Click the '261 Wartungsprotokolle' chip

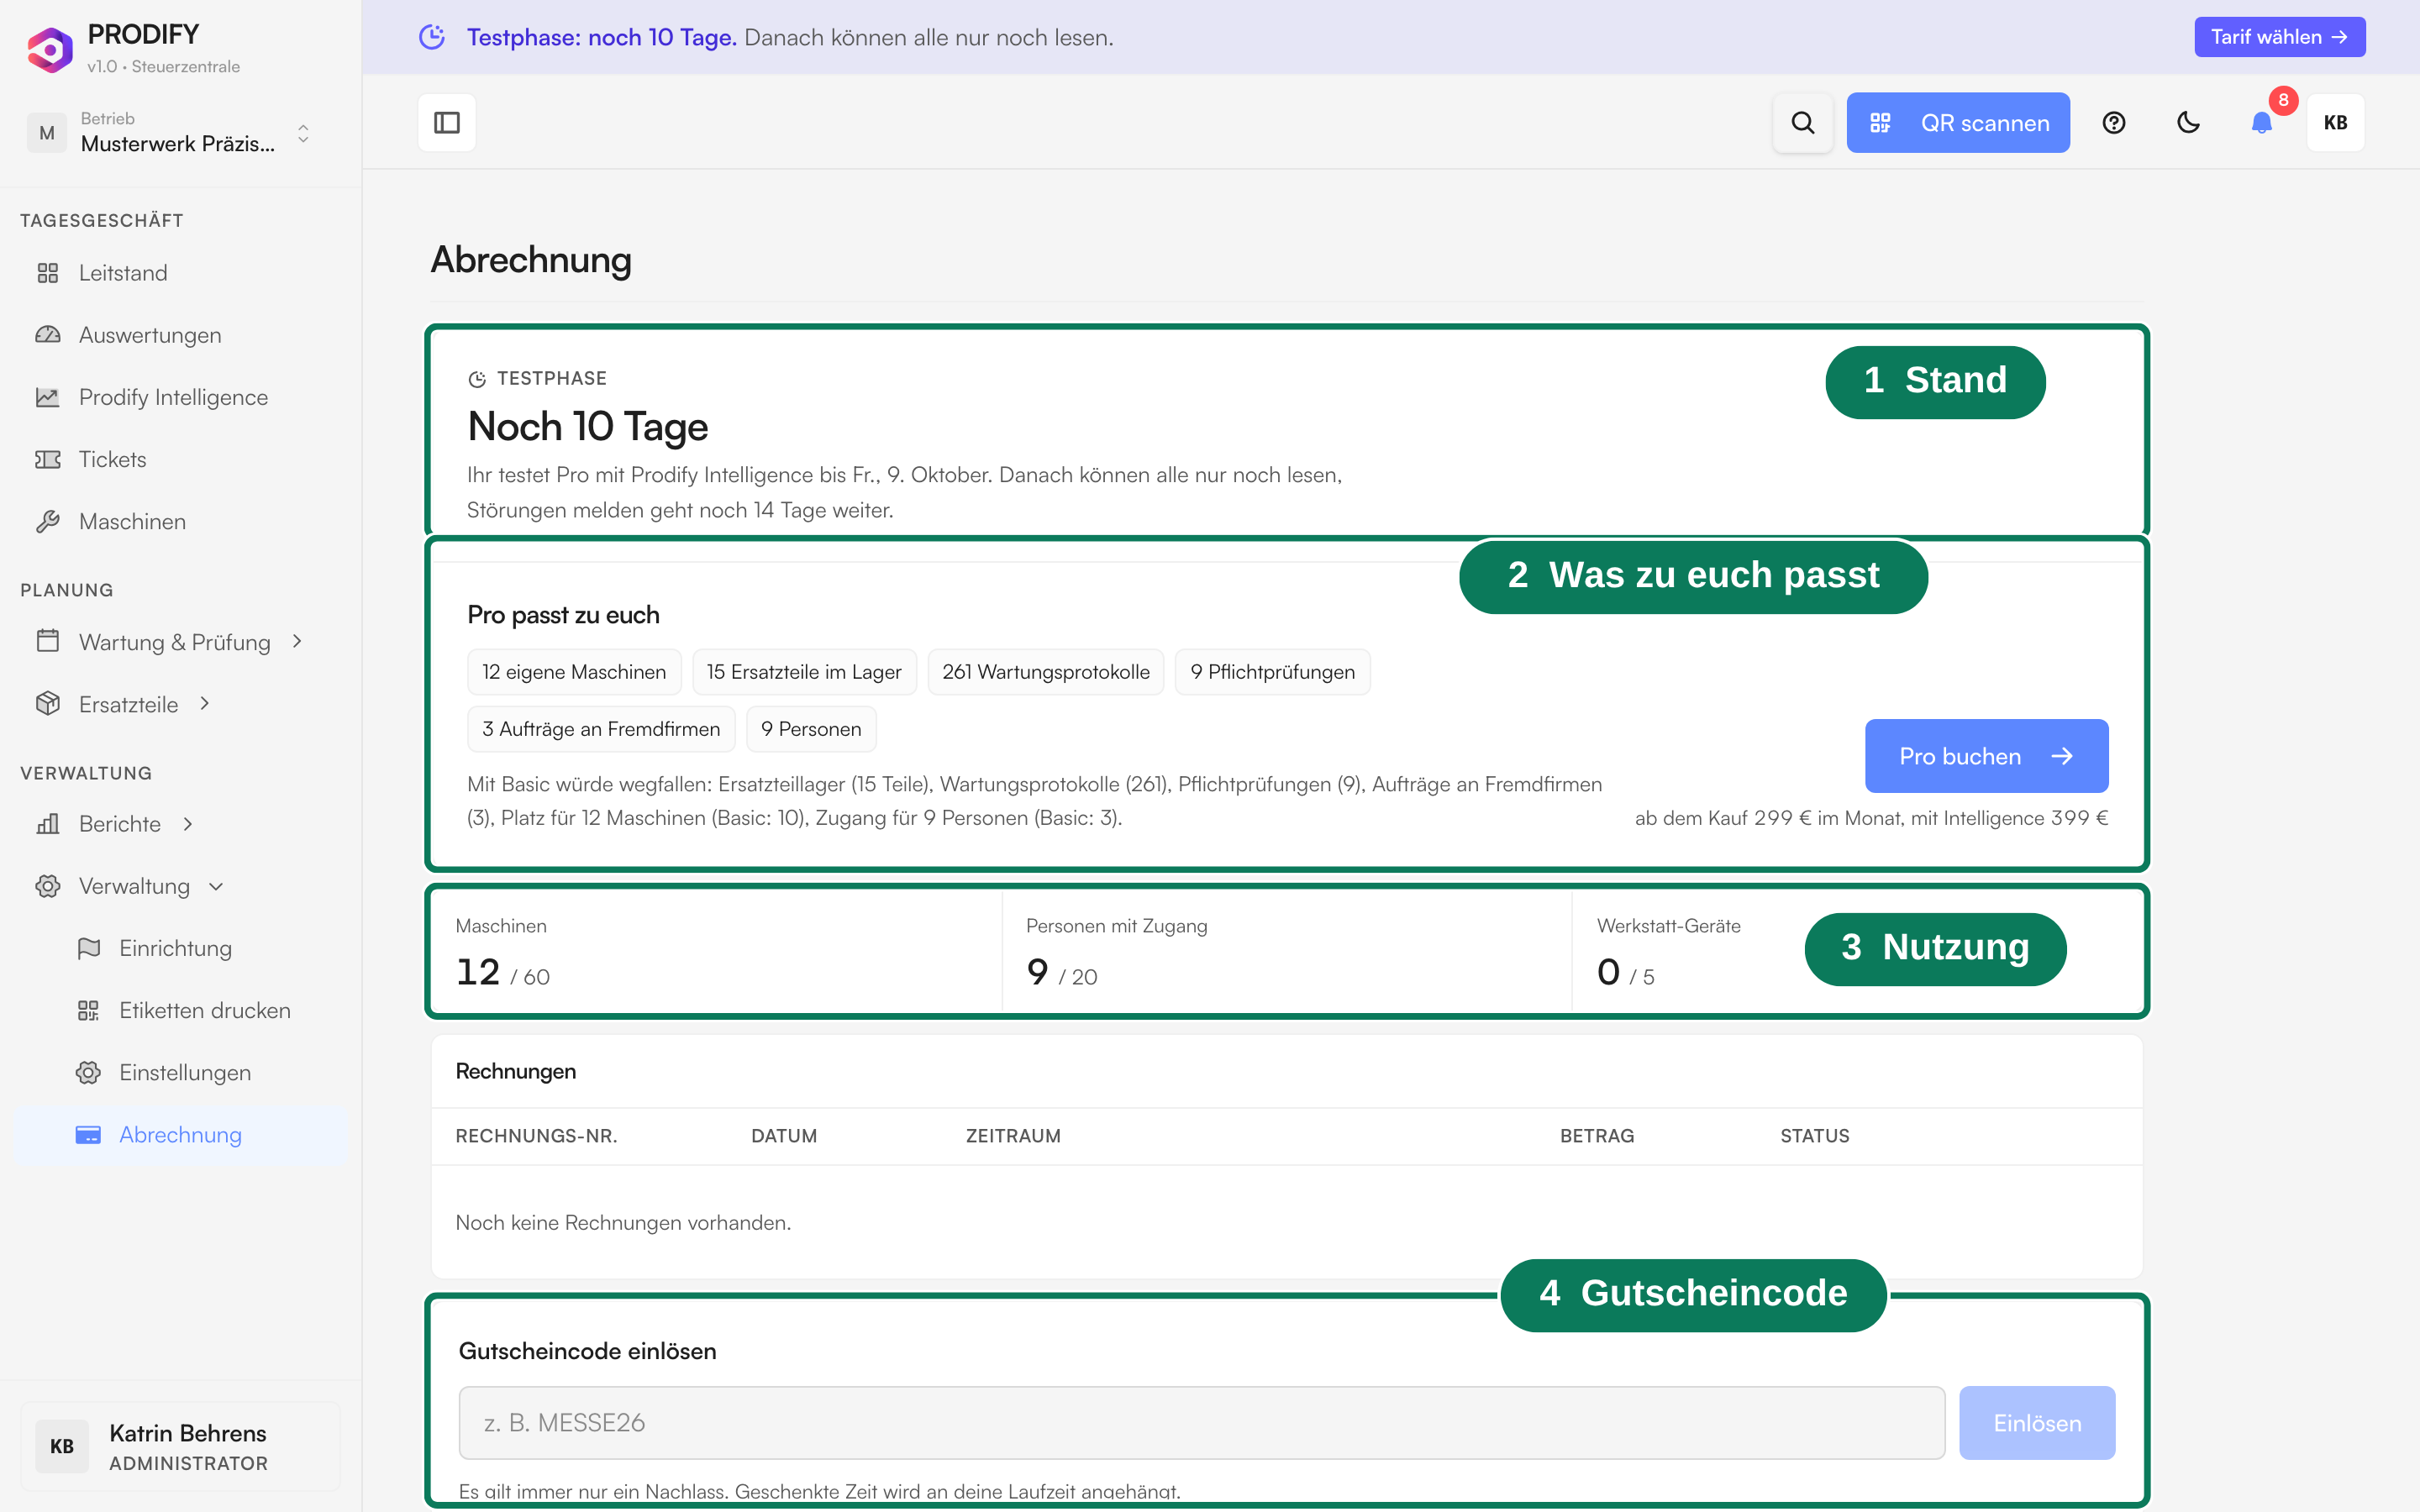coord(1045,672)
